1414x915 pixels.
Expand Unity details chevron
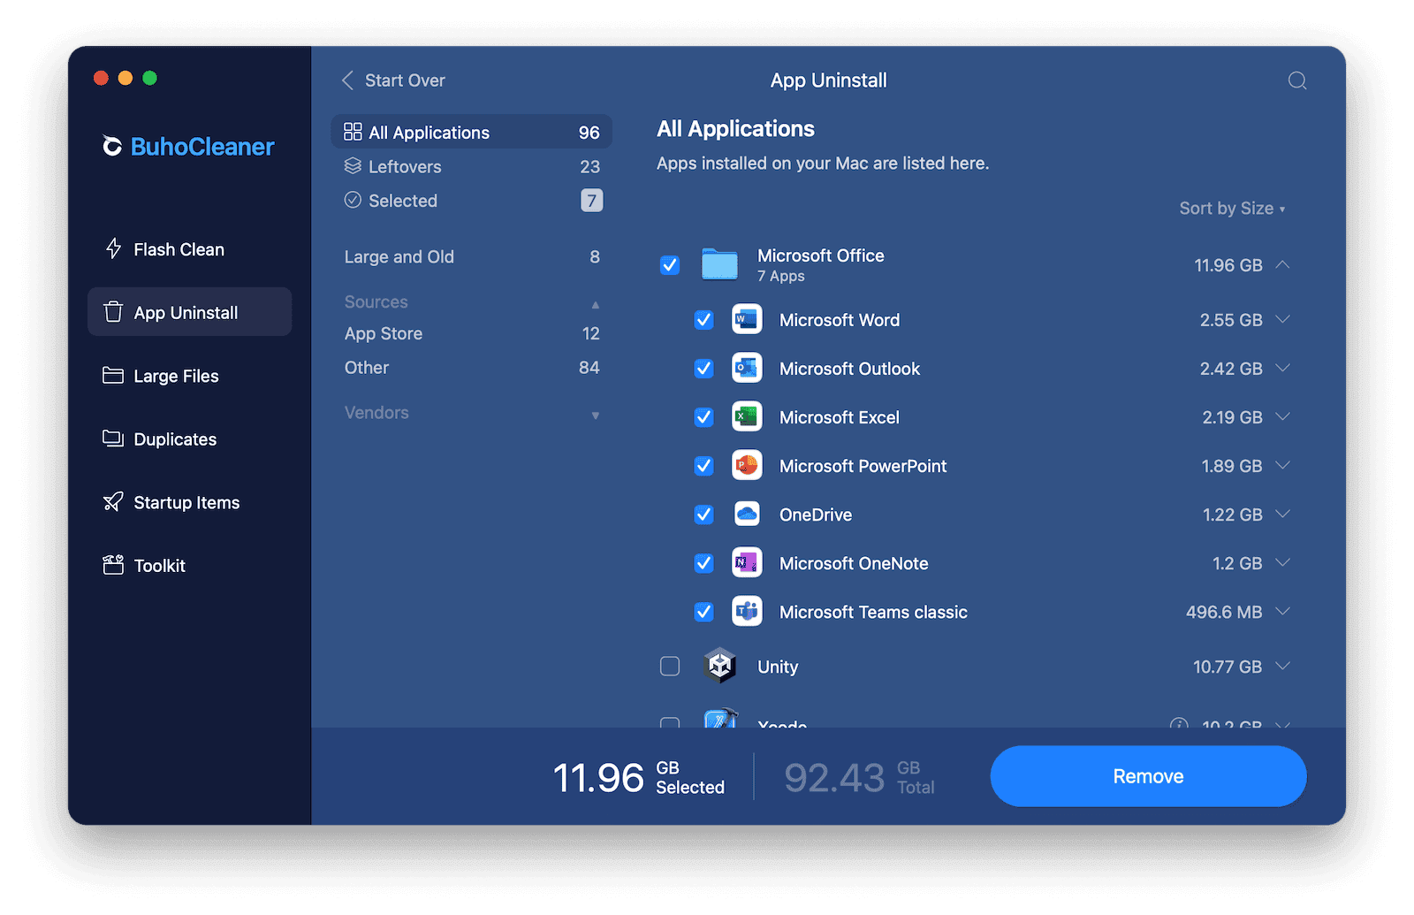1283,666
